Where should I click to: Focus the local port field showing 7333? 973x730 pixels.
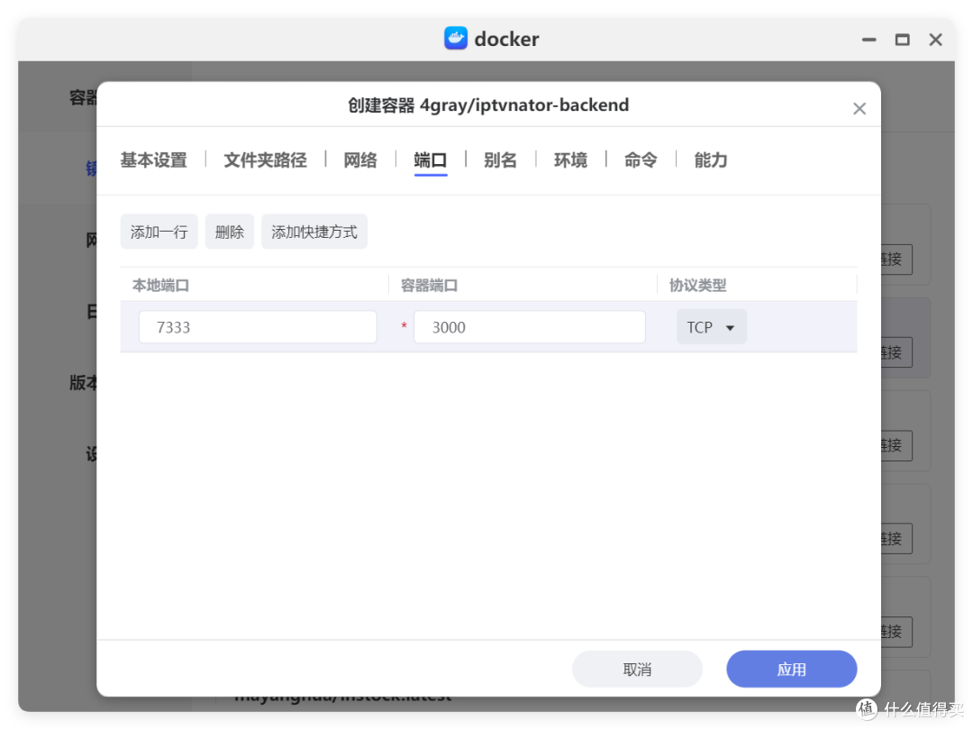[258, 327]
